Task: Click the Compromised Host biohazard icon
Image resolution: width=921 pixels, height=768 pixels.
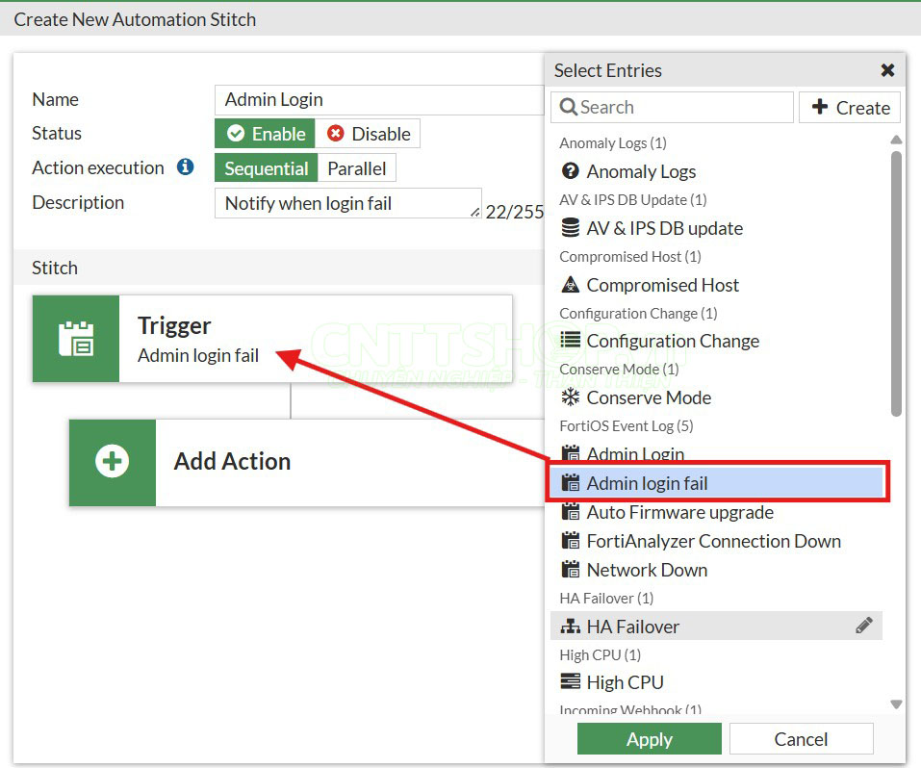Action: coord(571,285)
